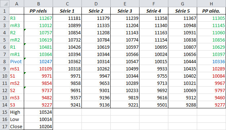Click the Série 4 value 9501
This screenshot has width=226, height=130.
point(154,105)
